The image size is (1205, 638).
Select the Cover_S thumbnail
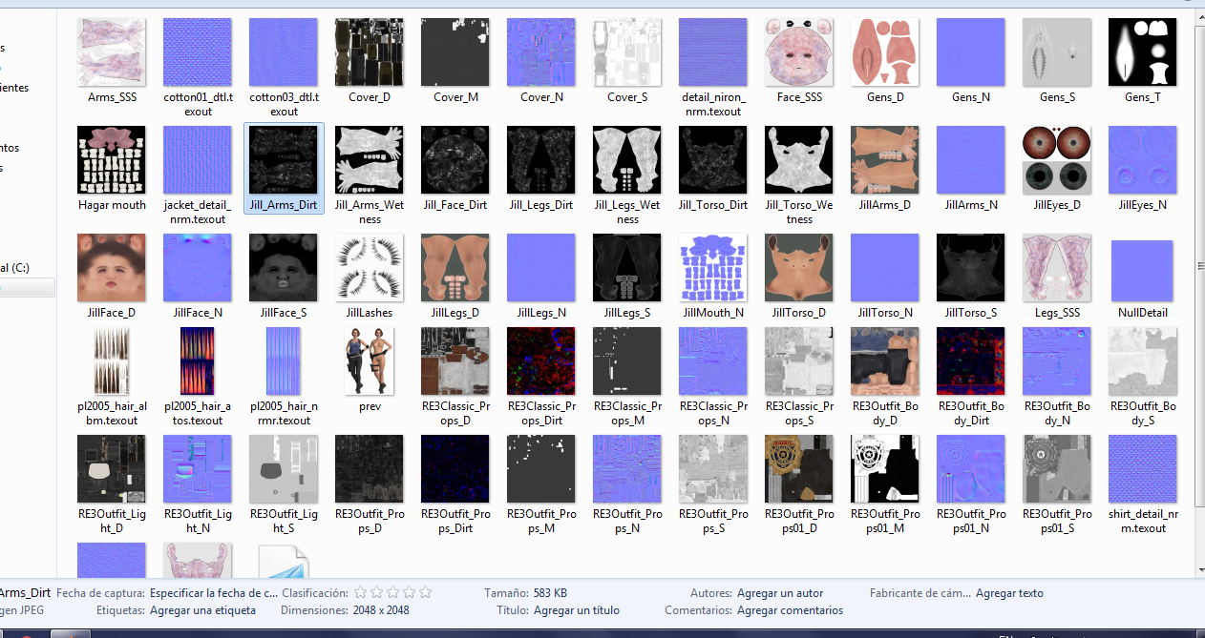click(x=627, y=52)
